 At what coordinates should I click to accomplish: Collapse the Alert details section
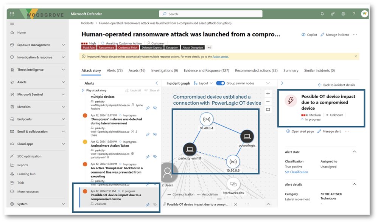click(x=355, y=184)
